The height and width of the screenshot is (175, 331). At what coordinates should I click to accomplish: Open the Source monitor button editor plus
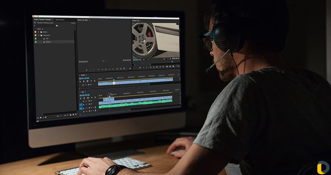130,68
